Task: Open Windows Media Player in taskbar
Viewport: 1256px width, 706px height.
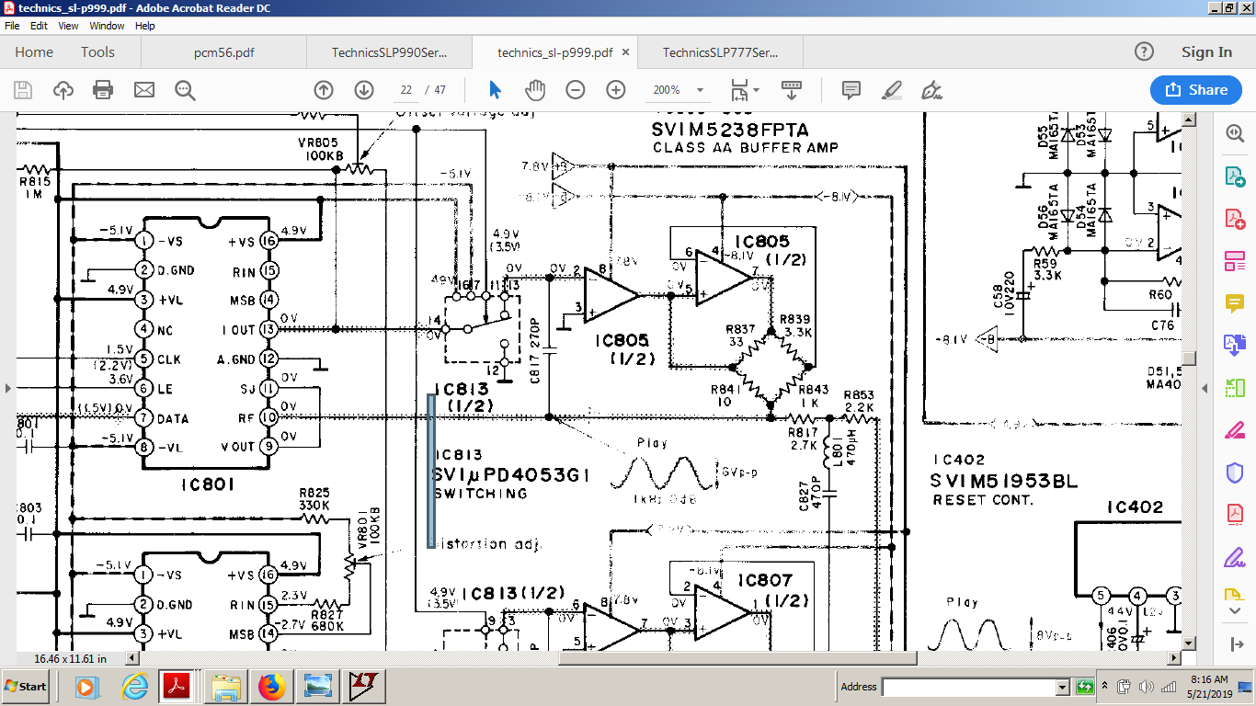Action: (x=86, y=687)
